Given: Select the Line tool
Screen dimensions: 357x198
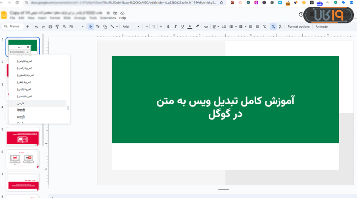Looking at the screenshot, I should (112, 27).
